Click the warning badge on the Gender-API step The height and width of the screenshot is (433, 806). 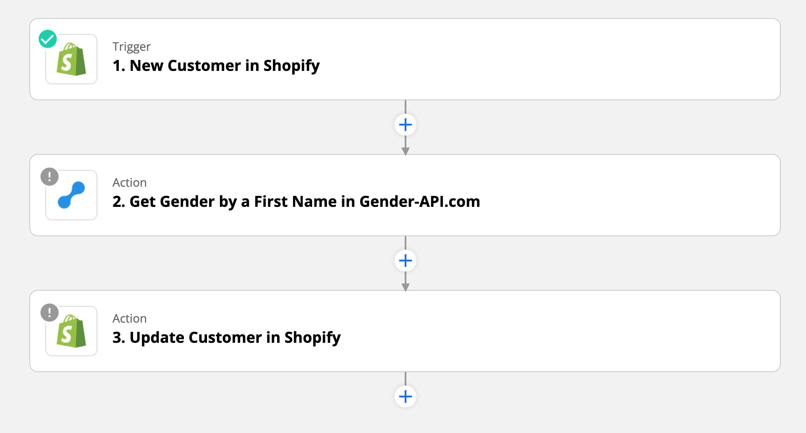point(50,177)
